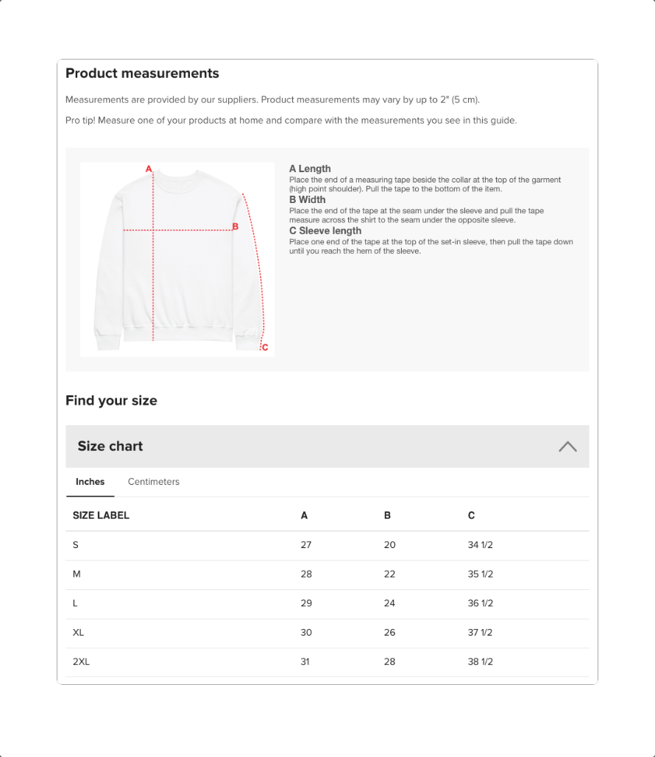655x757 pixels.
Task: Click red marker B on sweatshirt diagram
Action: click(x=236, y=227)
